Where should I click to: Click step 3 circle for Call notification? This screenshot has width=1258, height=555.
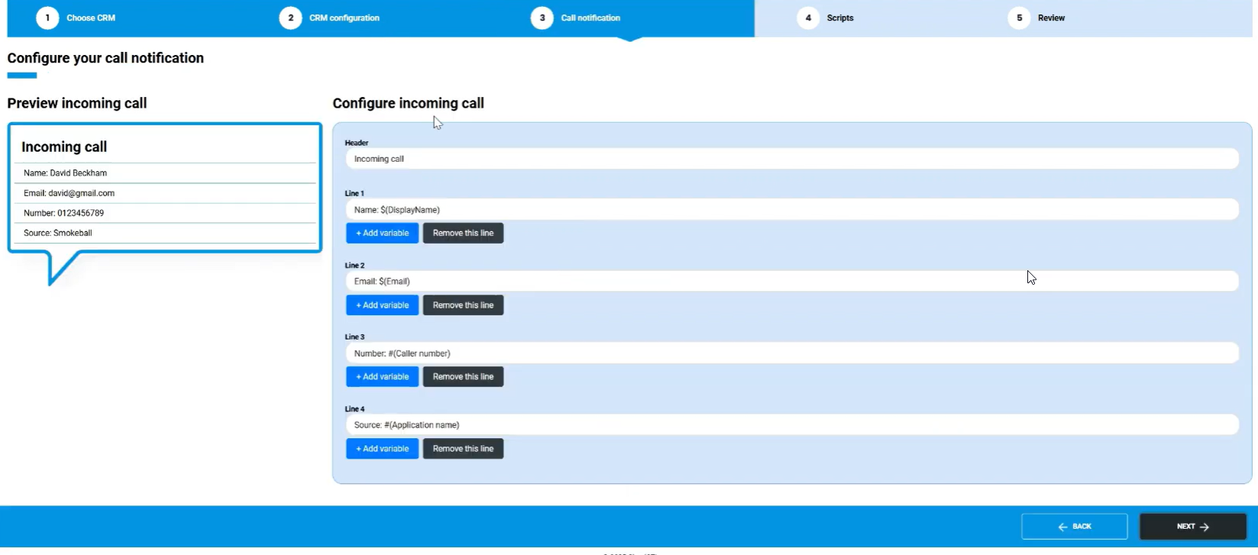[x=542, y=18]
